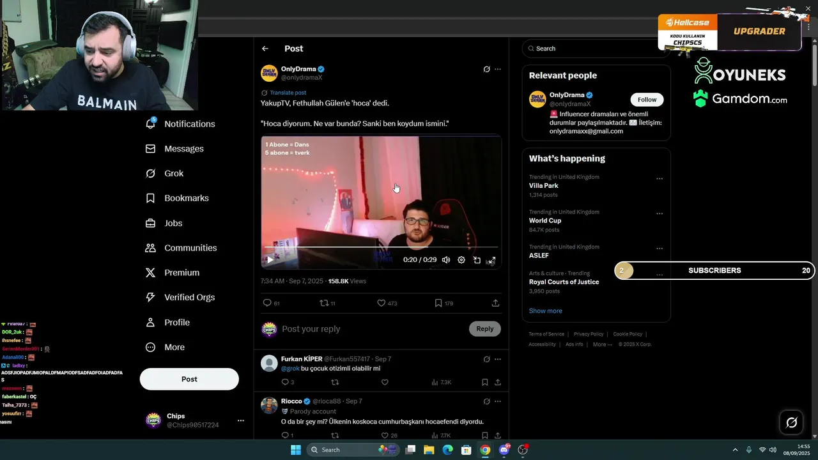Screen dimensions: 818x460
Task: Open options for ASLEF trend
Action: tap(660, 249)
